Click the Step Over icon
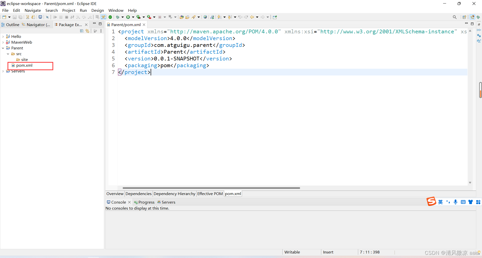Screen dimensions: 482x258 [84, 17]
